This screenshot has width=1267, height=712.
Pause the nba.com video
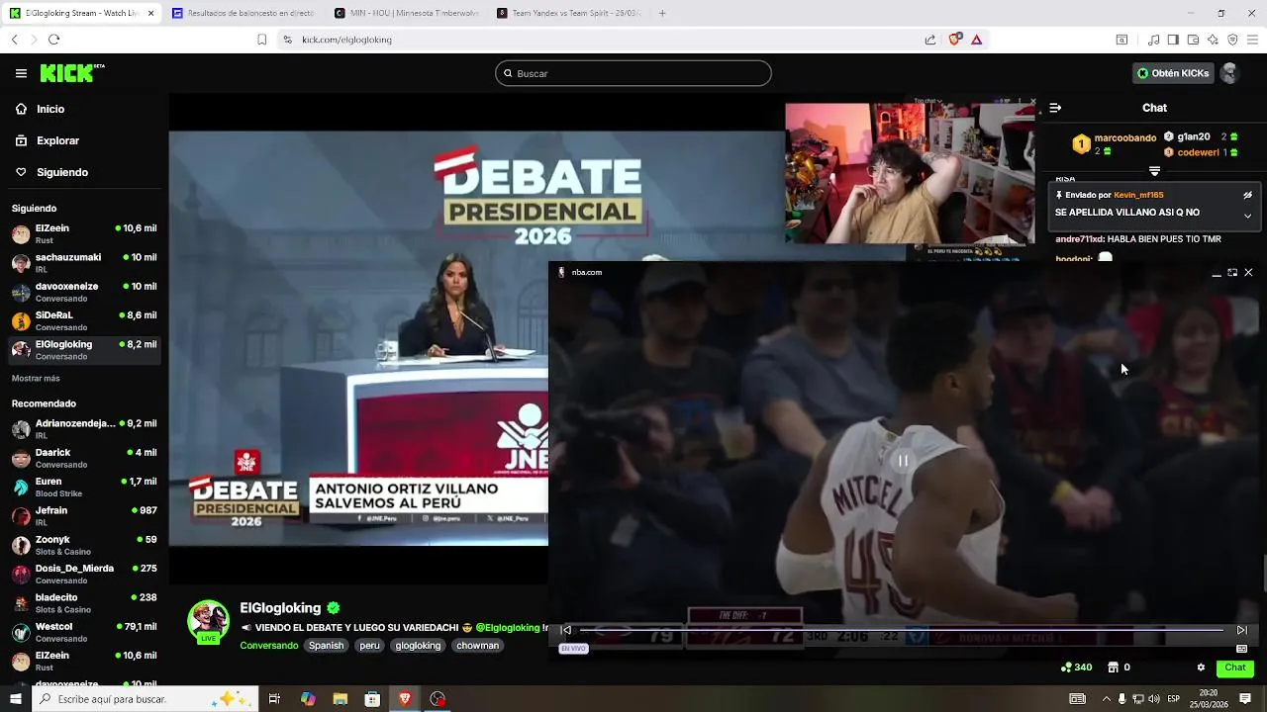coord(903,461)
